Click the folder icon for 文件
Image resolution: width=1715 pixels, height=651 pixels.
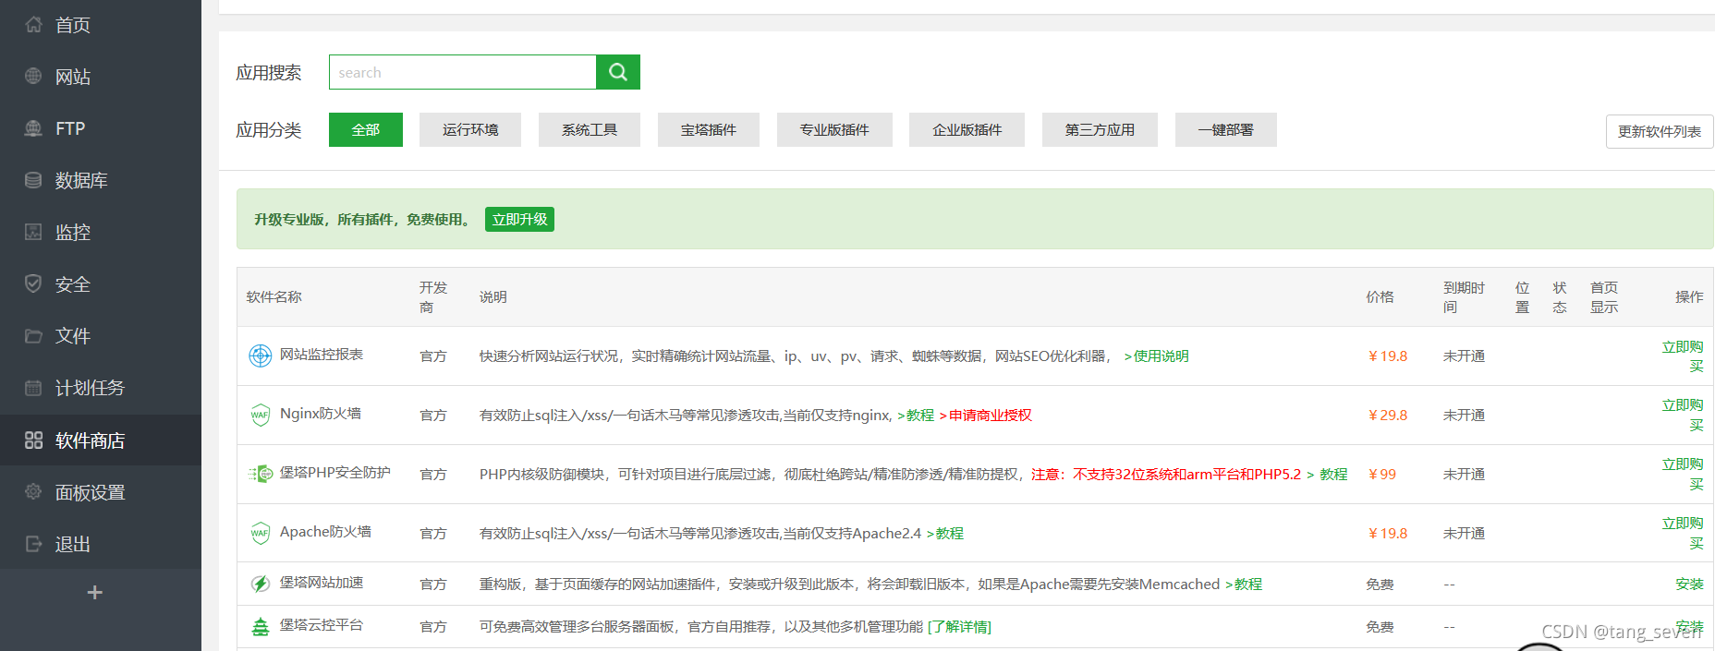coord(33,336)
